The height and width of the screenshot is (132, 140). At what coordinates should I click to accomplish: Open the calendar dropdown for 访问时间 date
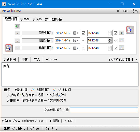[x=76, y=48]
